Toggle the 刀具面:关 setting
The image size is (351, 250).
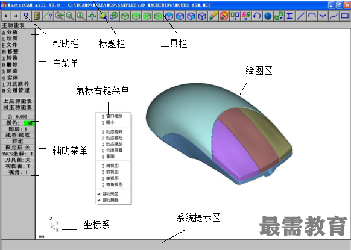click(x=18, y=160)
